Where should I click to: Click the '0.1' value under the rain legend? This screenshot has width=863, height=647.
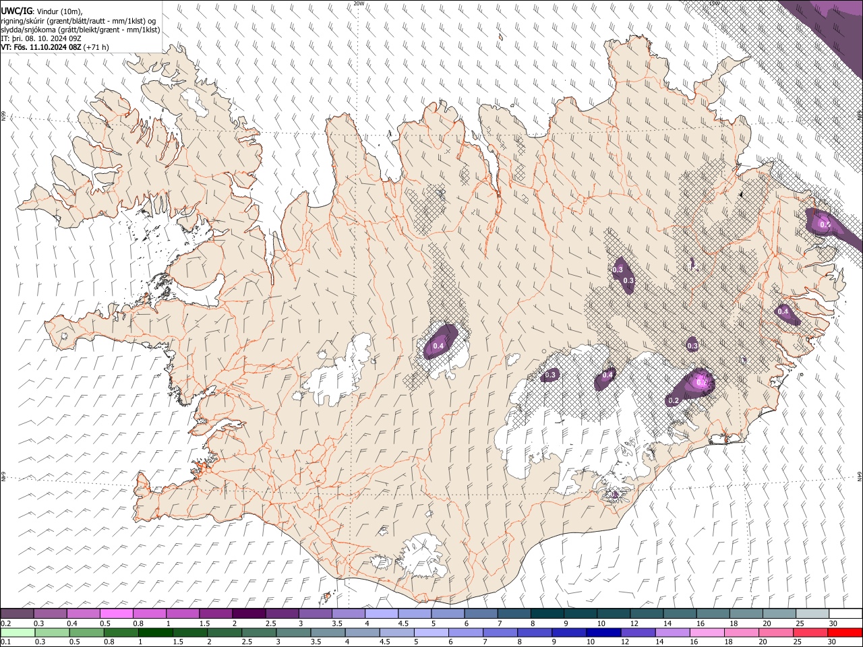(5, 642)
